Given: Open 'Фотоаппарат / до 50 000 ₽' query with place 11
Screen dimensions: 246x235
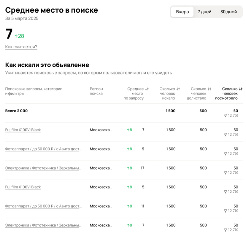Looking at the screenshot, I should [x=43, y=206].
